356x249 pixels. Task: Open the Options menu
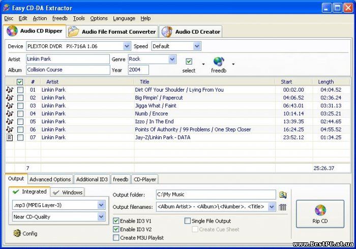click(x=99, y=18)
